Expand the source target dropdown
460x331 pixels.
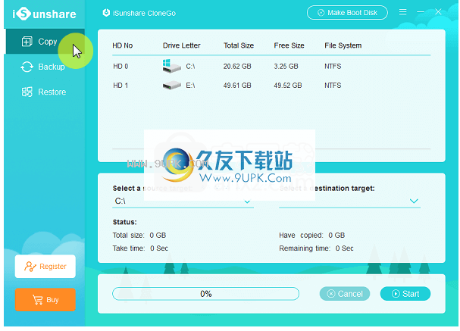pyautogui.click(x=247, y=201)
